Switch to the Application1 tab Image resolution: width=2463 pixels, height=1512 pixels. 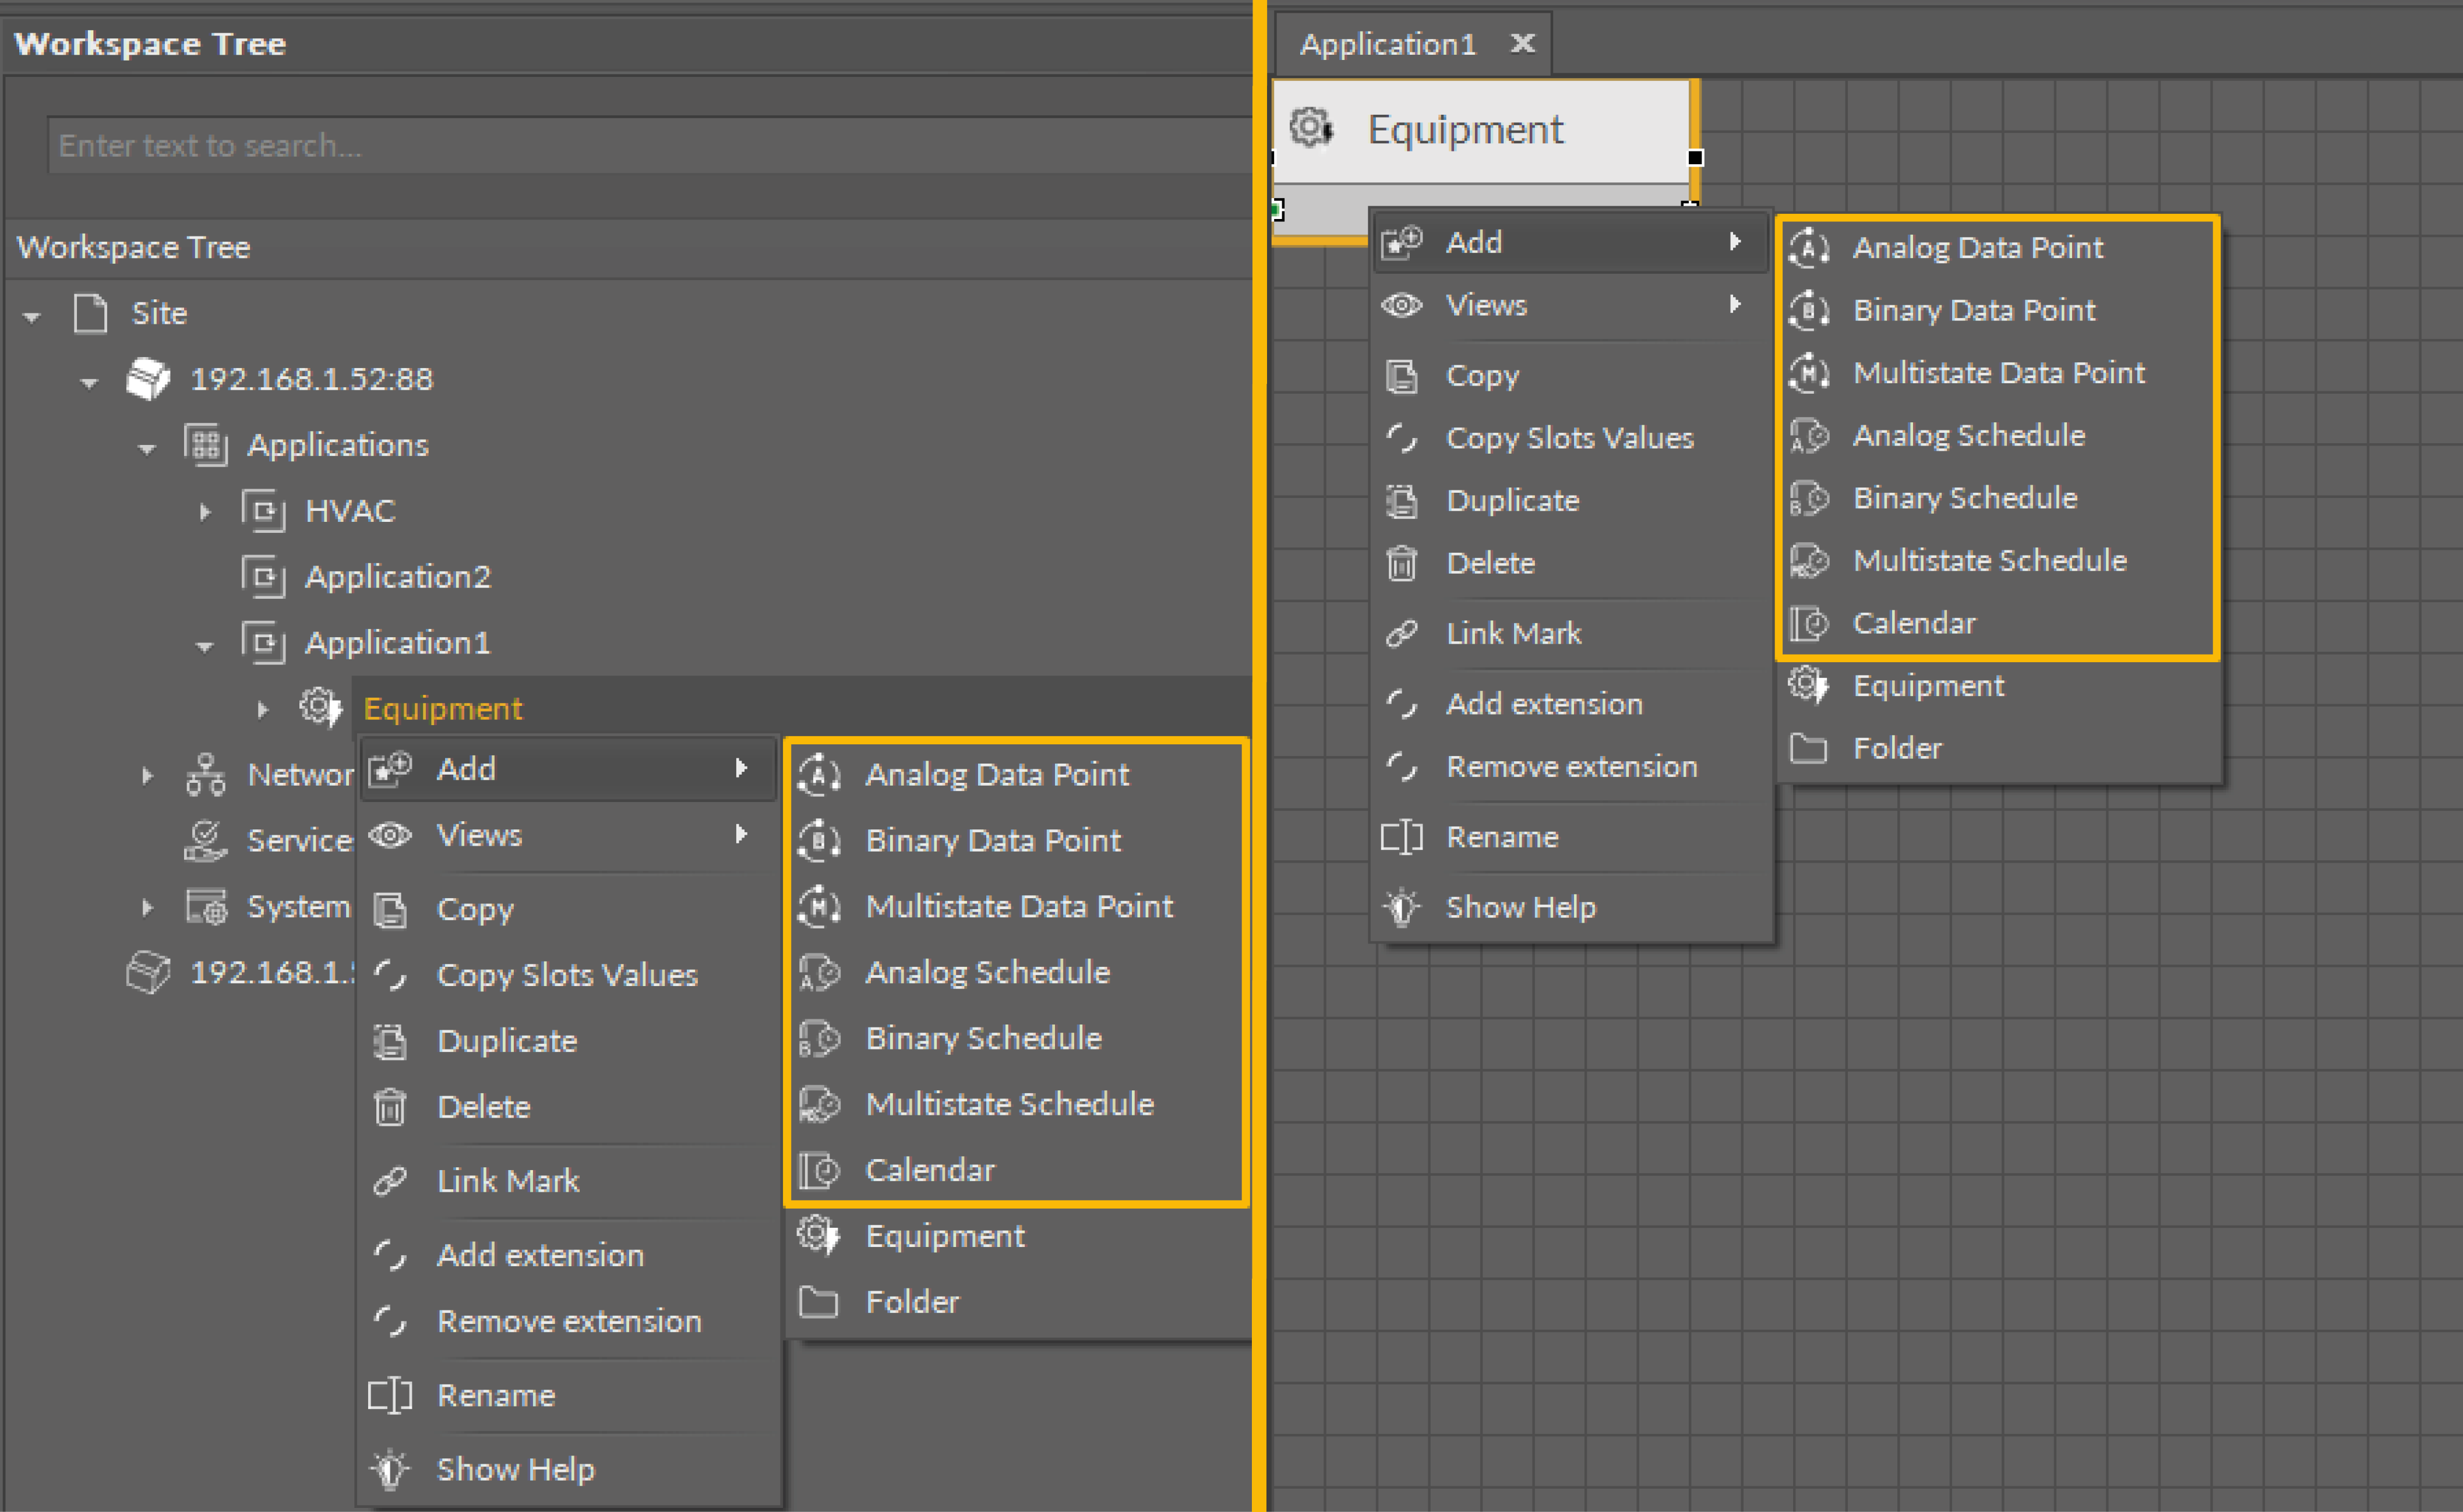tap(1388, 44)
